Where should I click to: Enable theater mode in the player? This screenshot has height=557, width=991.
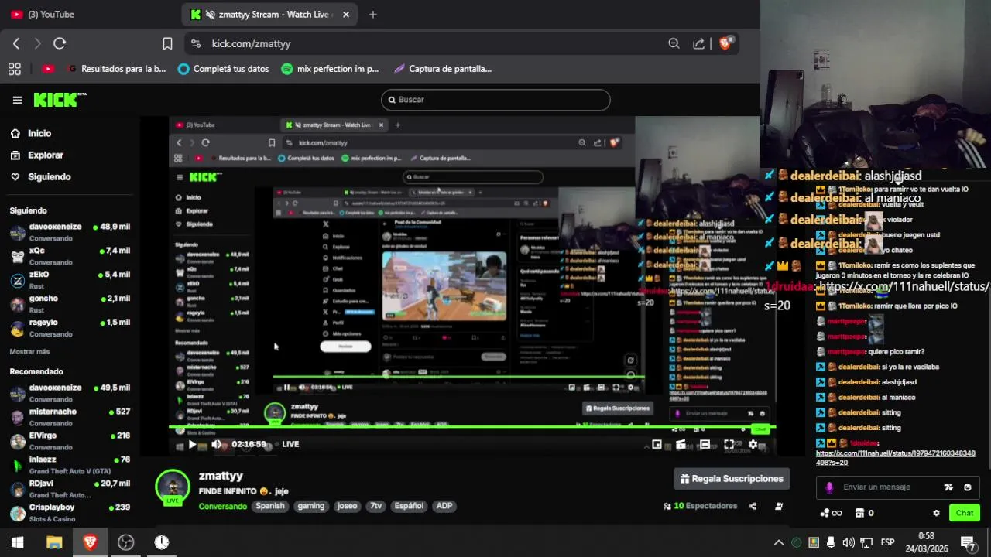(x=705, y=444)
